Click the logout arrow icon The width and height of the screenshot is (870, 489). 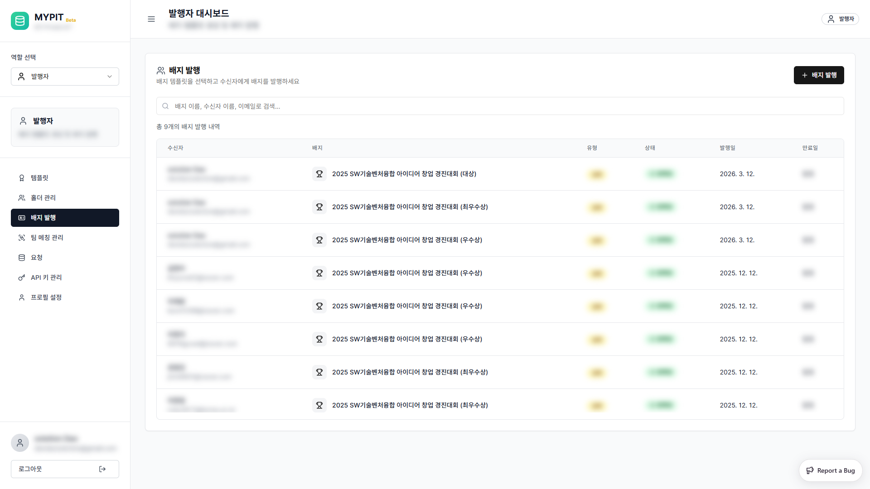point(102,469)
